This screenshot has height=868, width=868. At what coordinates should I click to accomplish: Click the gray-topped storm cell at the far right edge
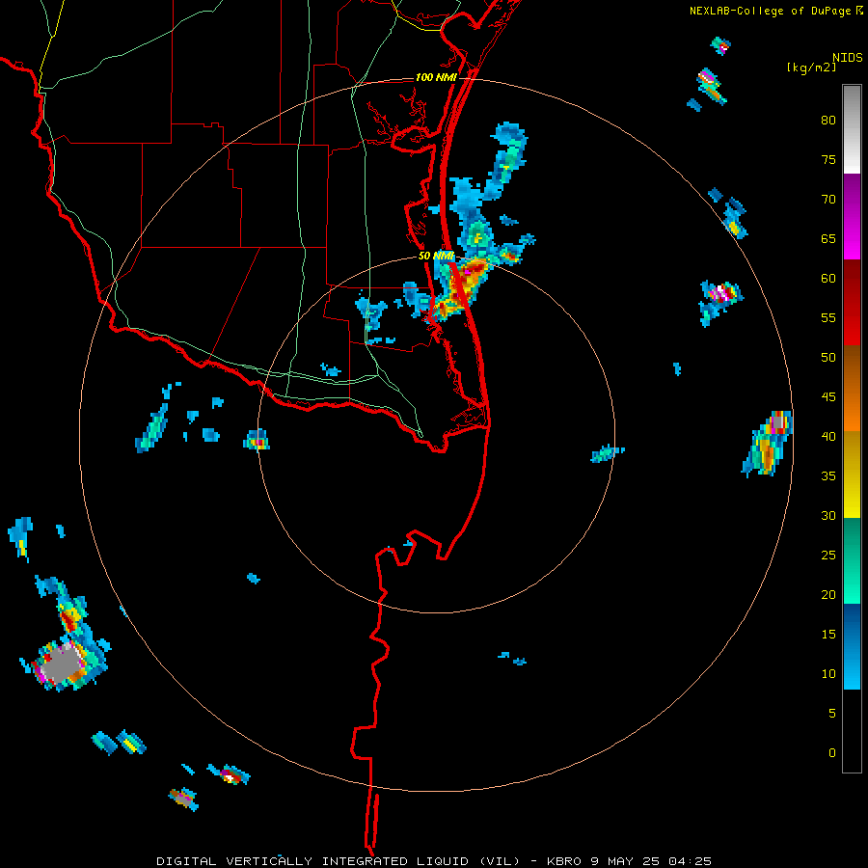point(770,443)
